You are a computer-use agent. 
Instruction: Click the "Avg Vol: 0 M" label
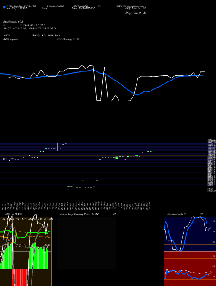tap(136, 8)
